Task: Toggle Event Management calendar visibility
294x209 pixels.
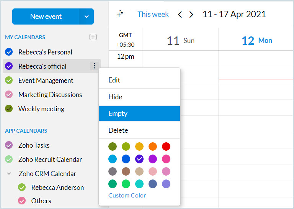Action: click(9, 80)
